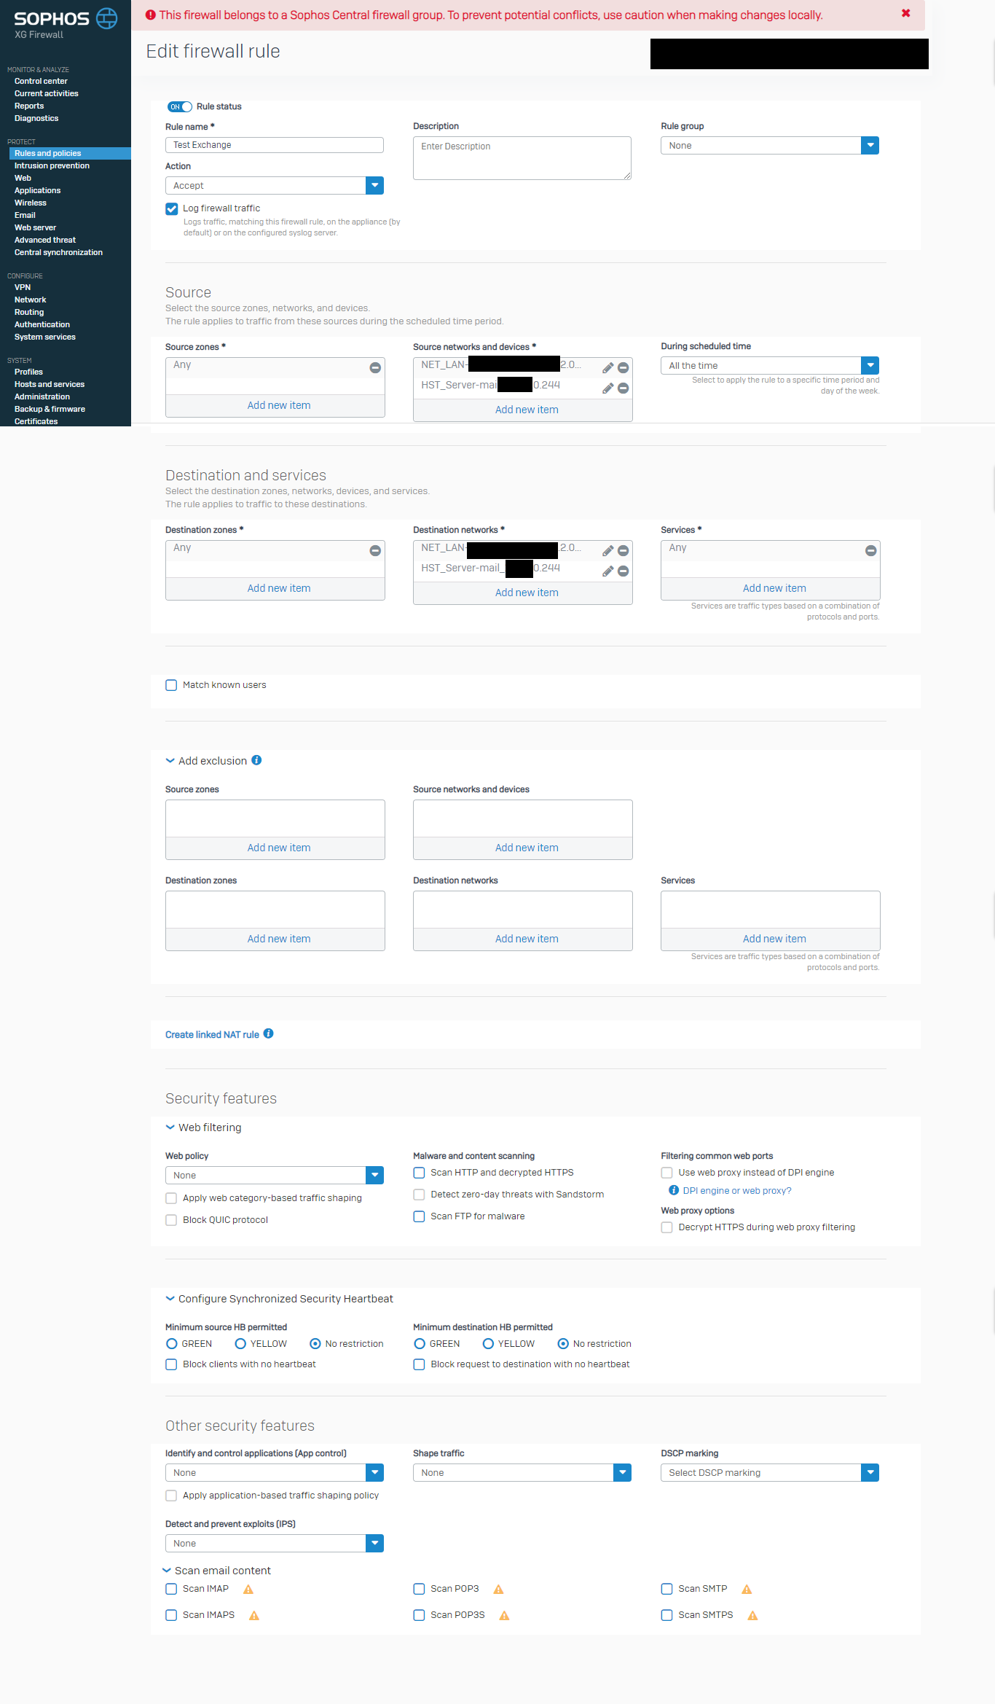Remove Any from required Source zones
Image resolution: width=995 pixels, height=1704 pixels.
tap(375, 368)
